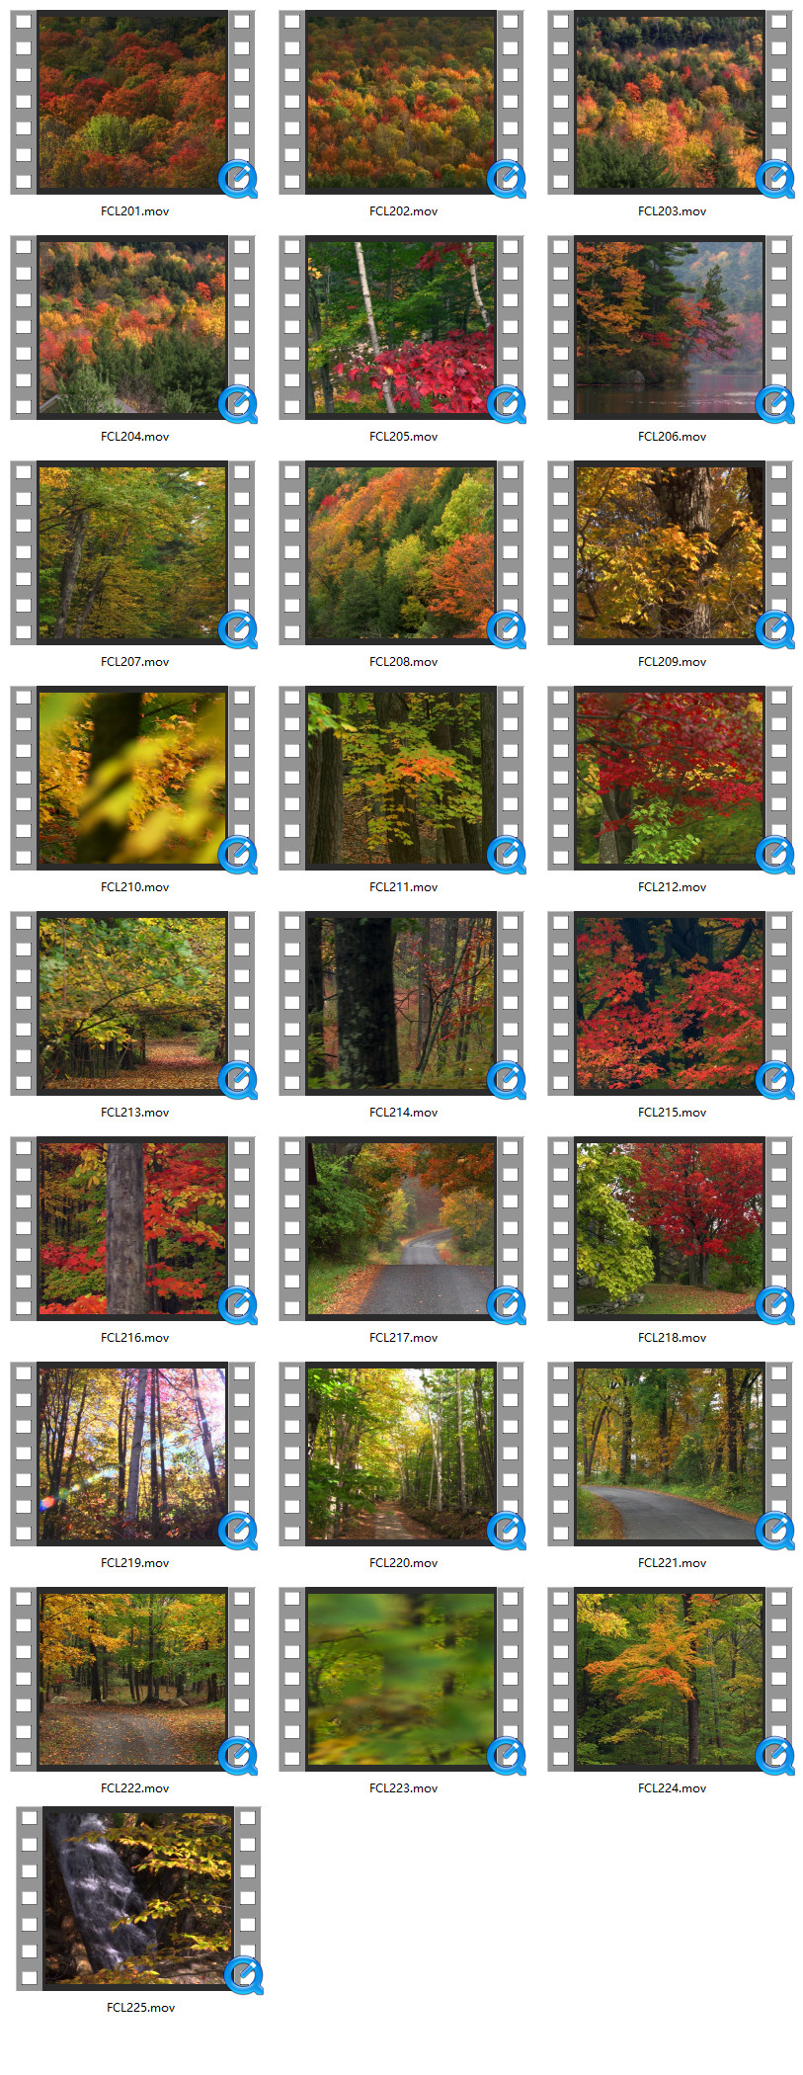Select the FCL208.mov video thumbnail

tap(401, 552)
